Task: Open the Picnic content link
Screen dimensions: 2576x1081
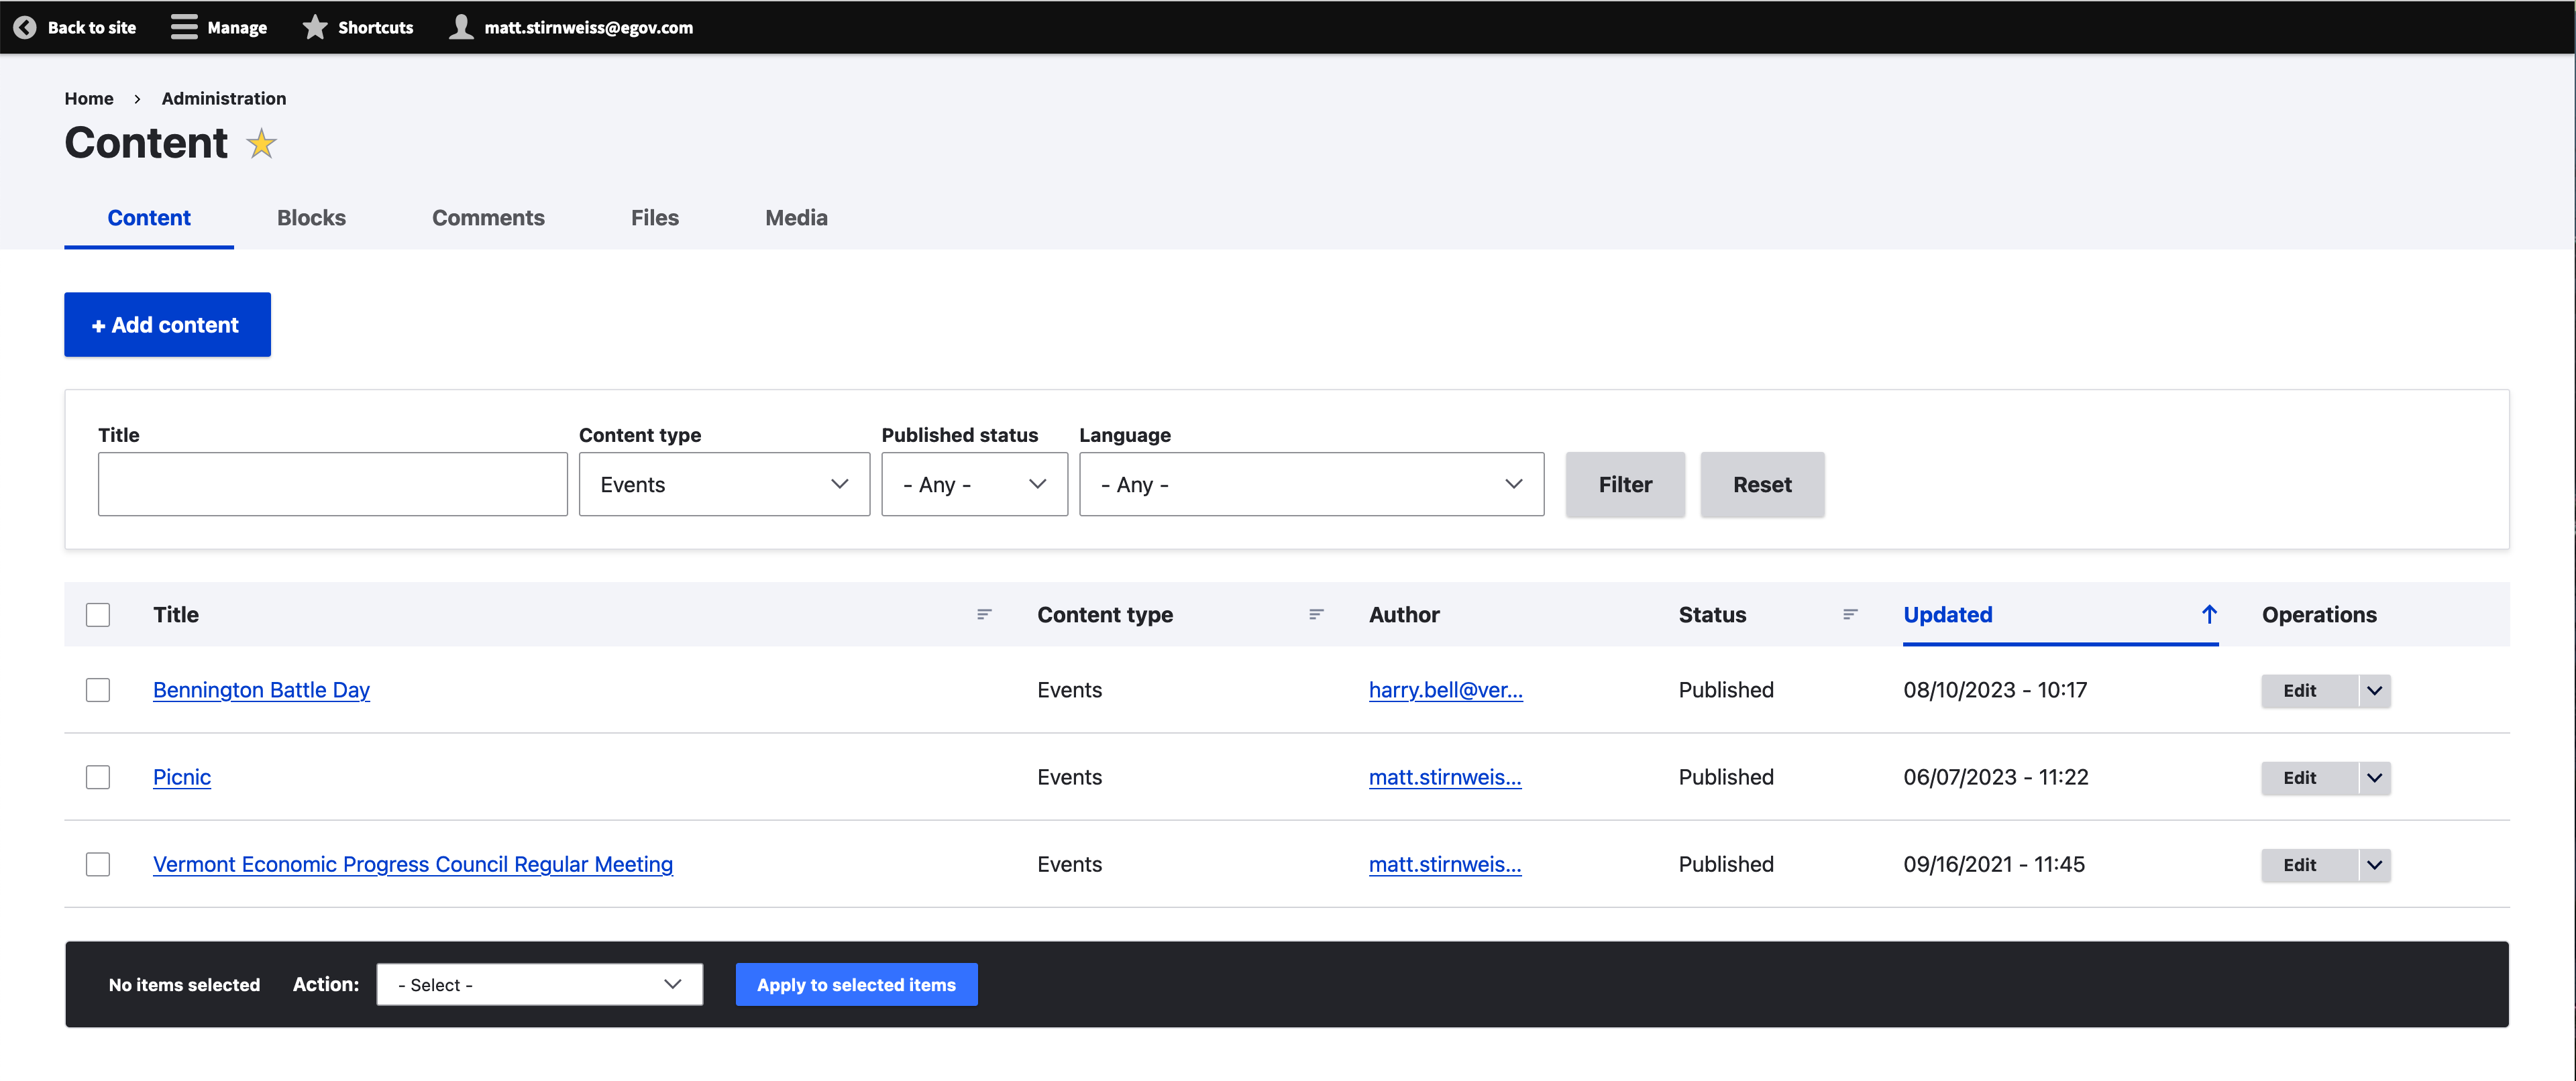Action: pos(182,777)
